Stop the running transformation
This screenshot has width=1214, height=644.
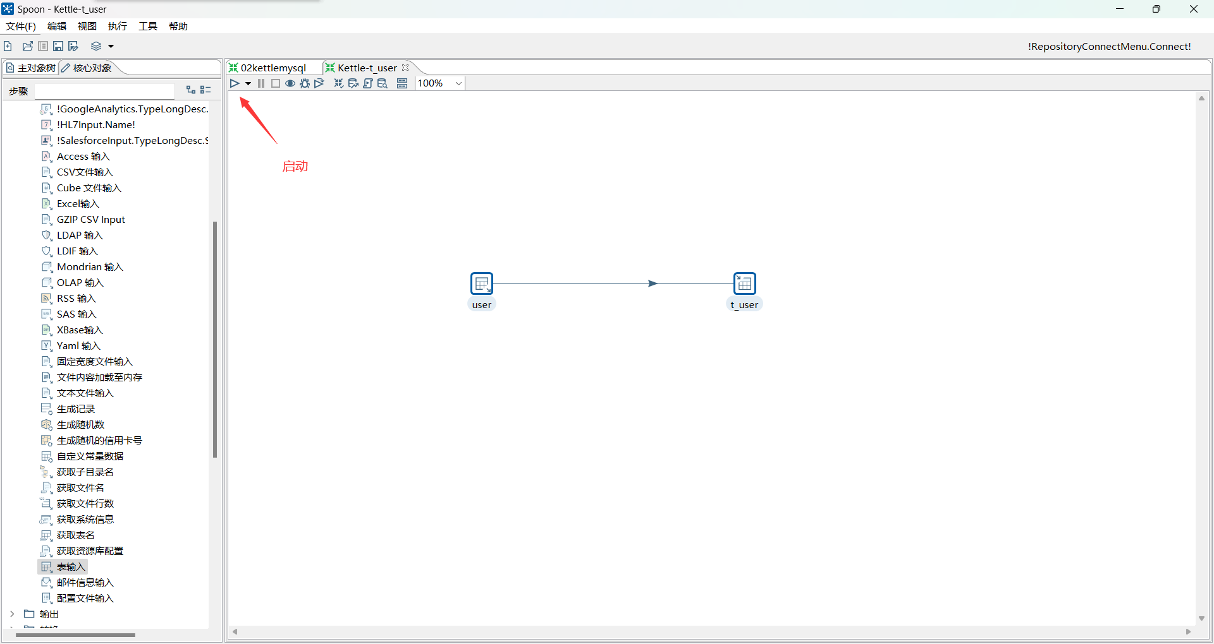(276, 83)
